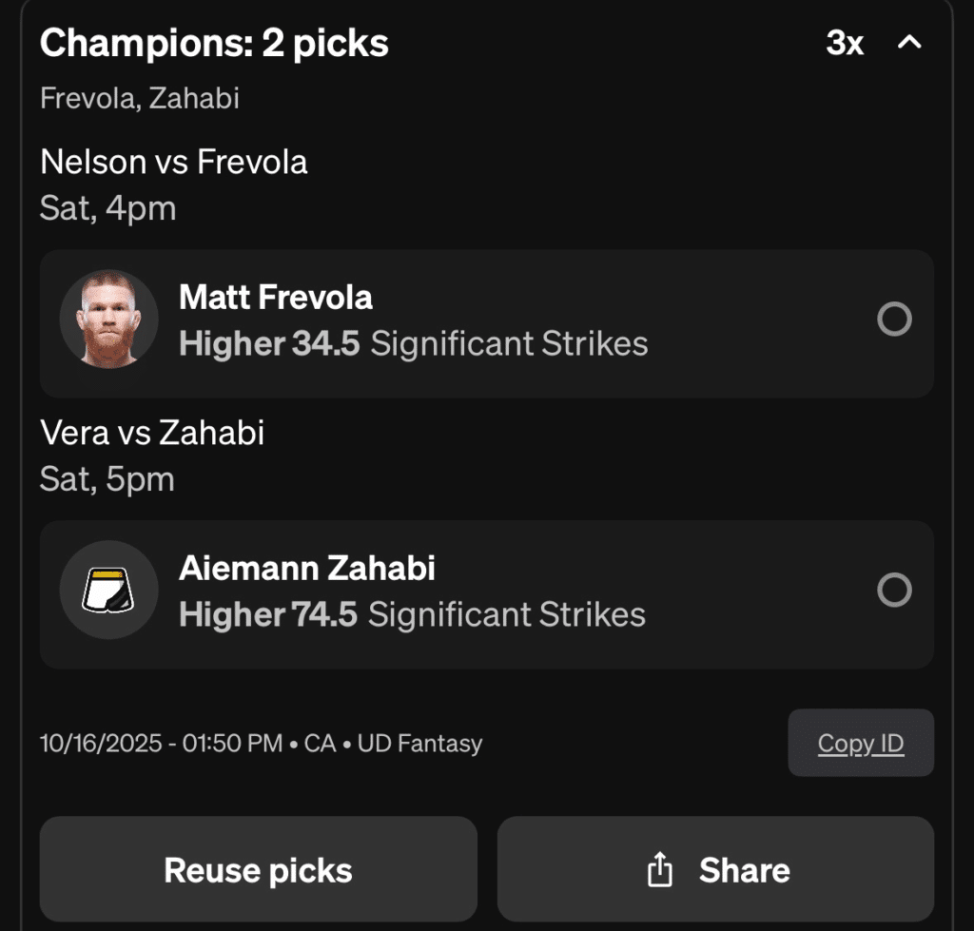974x931 pixels.
Task: Click the Champions: 2 picks header
Action: click(214, 43)
